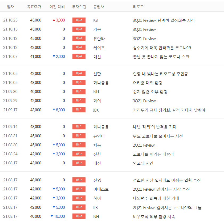
Task: Click target price 41,000 in 대신 row
Action: coord(36,56)
